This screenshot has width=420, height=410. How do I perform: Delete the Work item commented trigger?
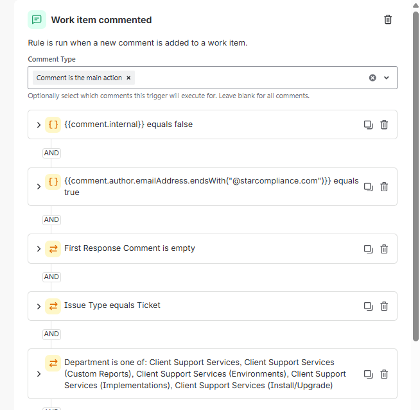point(388,19)
